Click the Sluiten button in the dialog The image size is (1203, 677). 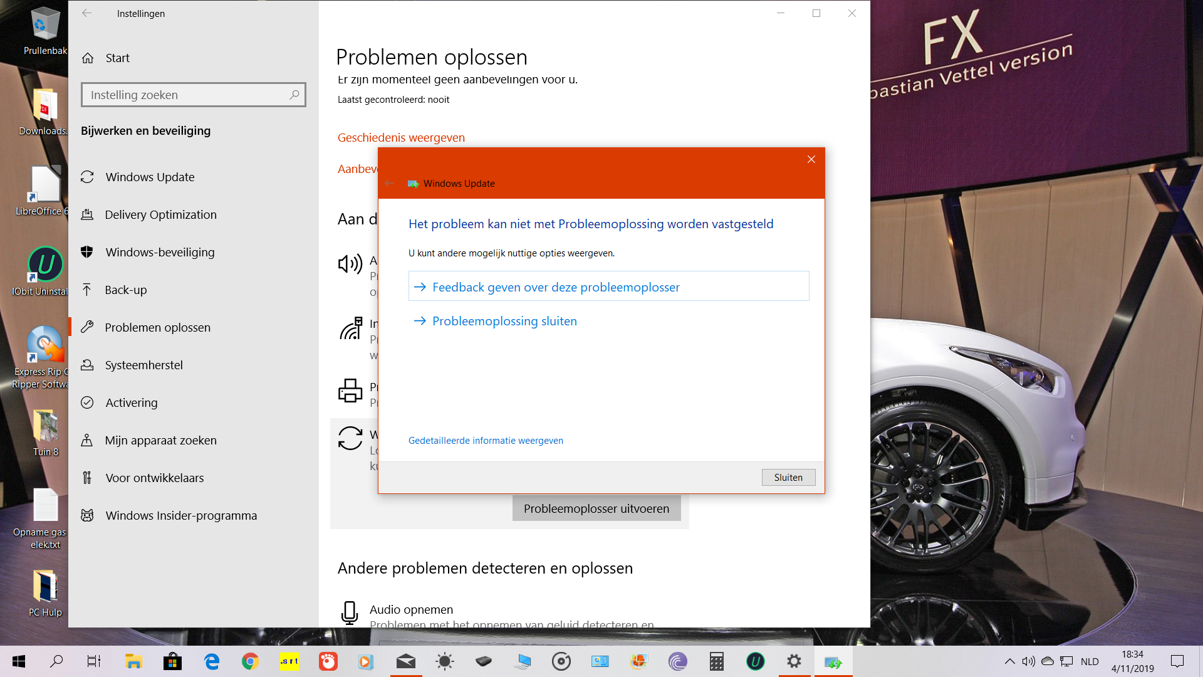point(788,478)
